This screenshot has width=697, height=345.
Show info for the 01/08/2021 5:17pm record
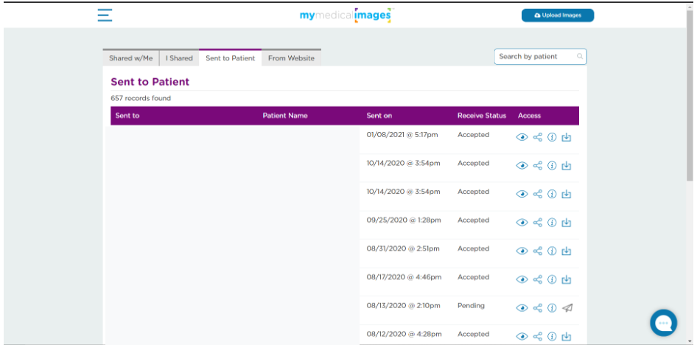click(x=552, y=137)
